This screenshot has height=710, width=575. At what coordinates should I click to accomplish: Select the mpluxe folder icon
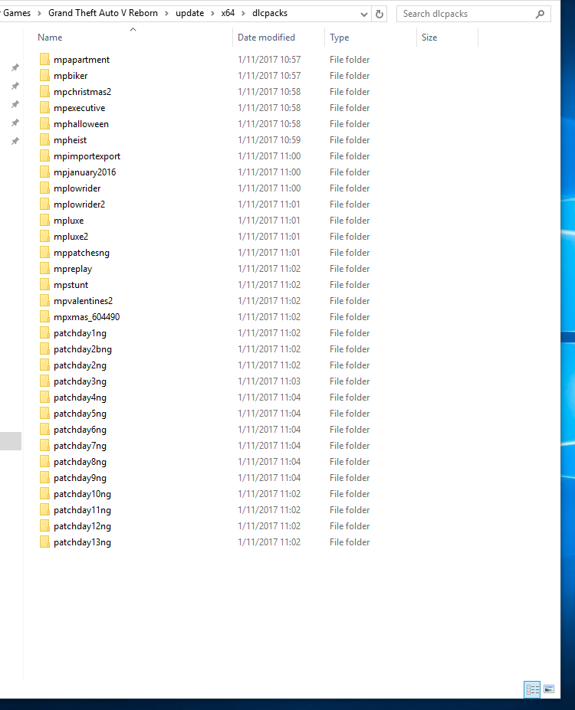pyautogui.click(x=44, y=220)
